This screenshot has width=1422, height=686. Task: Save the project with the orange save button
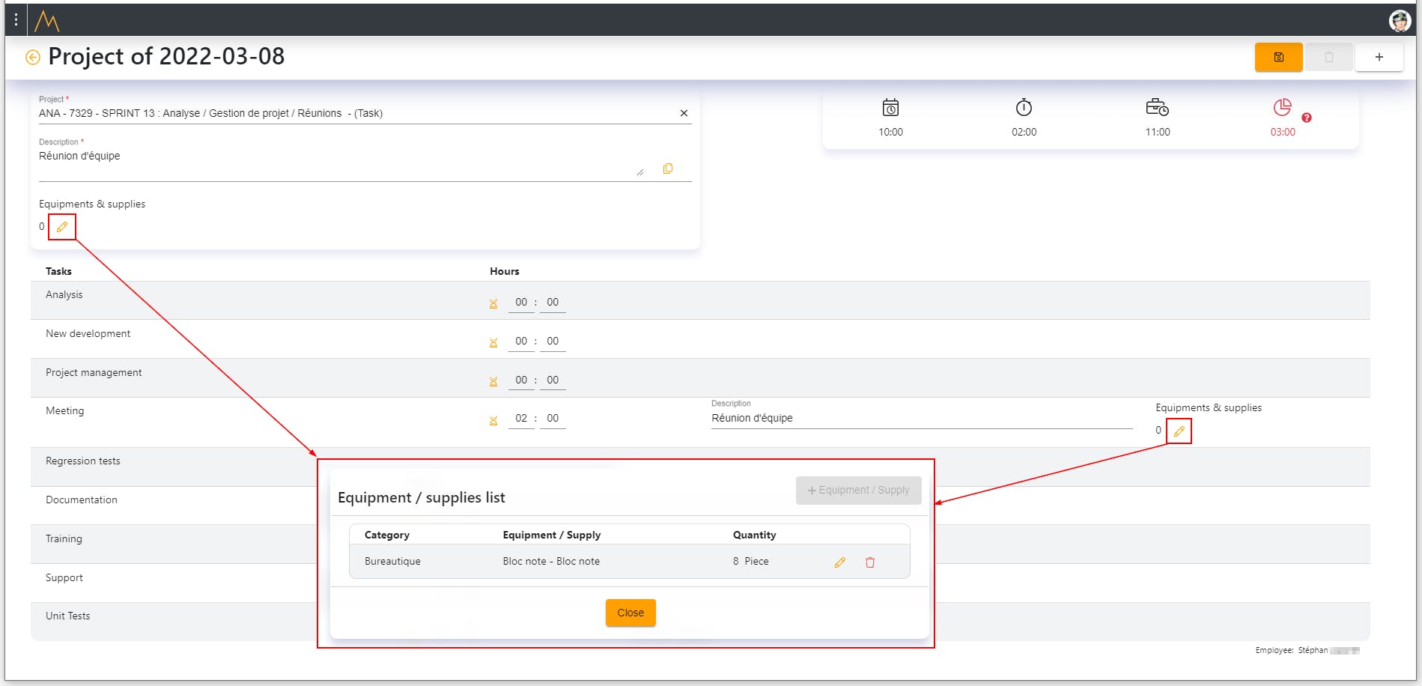tap(1278, 57)
